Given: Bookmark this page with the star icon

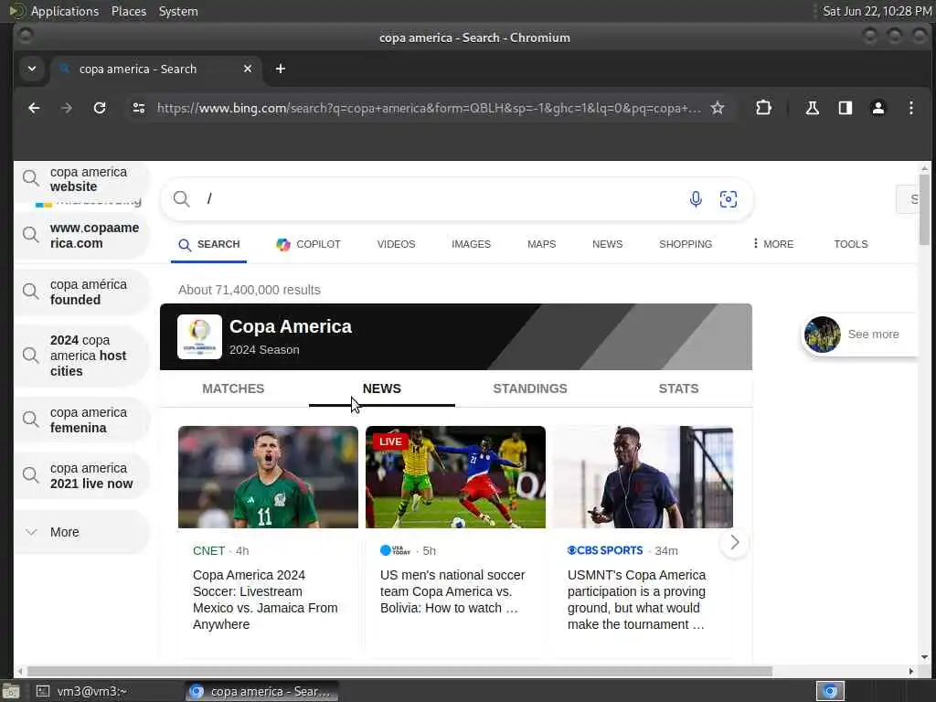Looking at the screenshot, I should tap(718, 108).
